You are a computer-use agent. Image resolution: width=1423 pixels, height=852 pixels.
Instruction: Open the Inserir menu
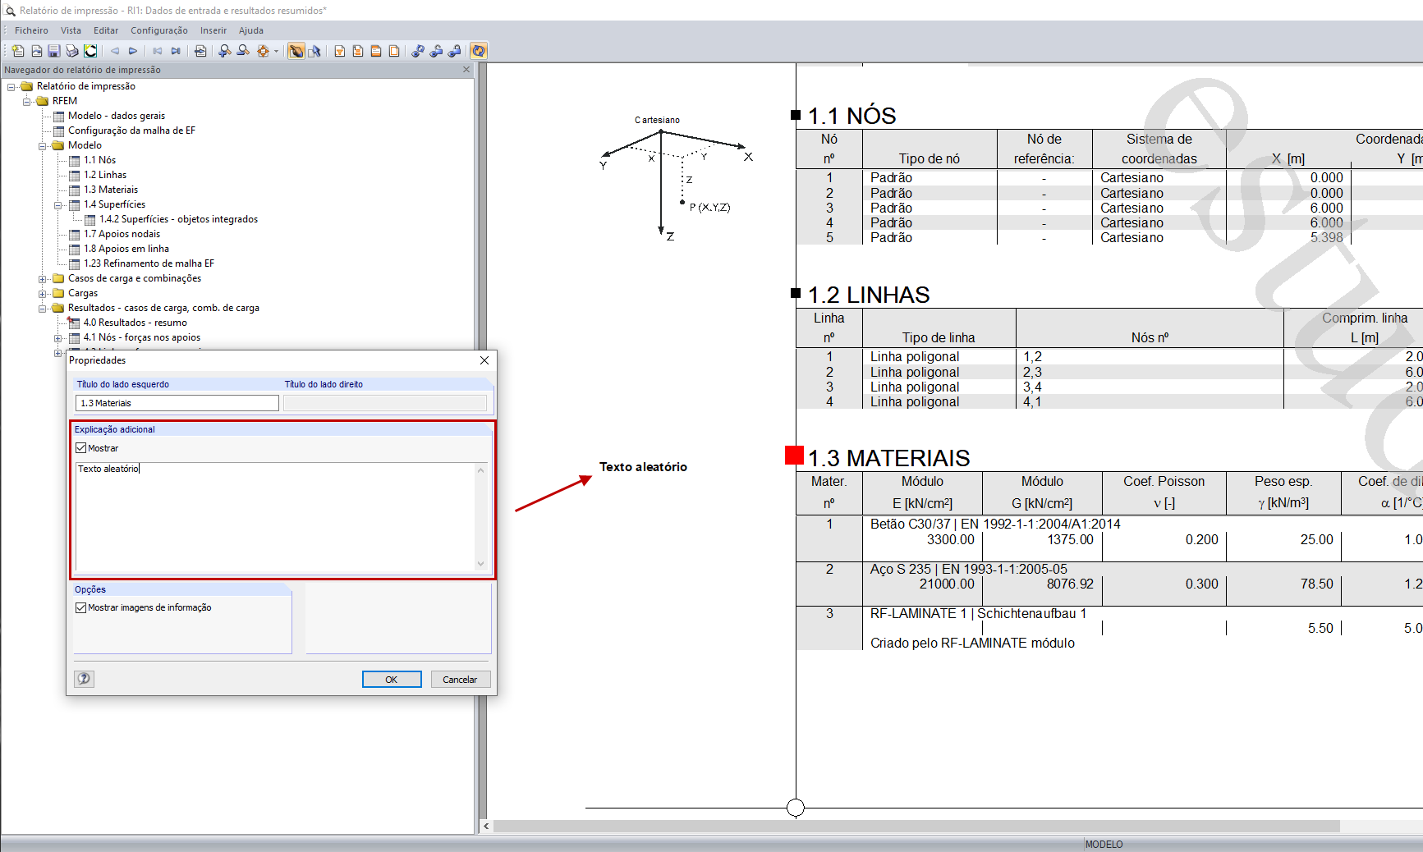(x=213, y=30)
